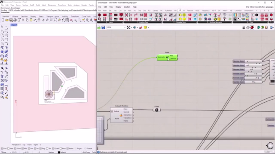
Task: Select the arrow pointer tool in Rhino sidebar
Action: tap(2, 27)
